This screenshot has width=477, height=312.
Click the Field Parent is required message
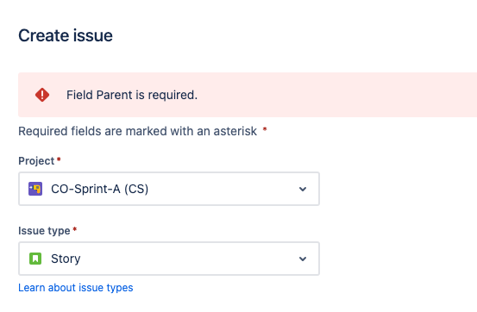tap(132, 95)
